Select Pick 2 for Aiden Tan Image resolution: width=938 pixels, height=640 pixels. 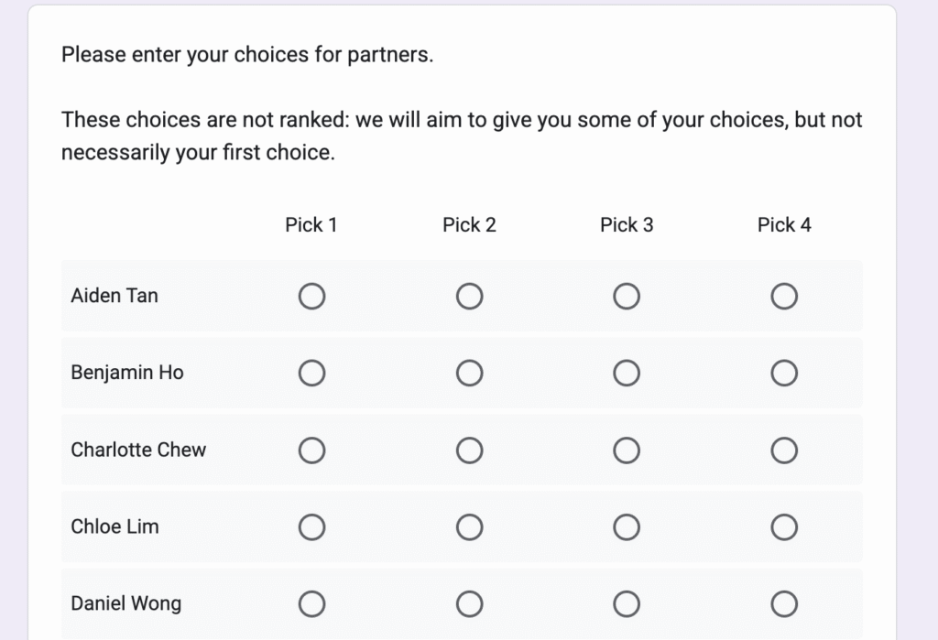coord(469,297)
